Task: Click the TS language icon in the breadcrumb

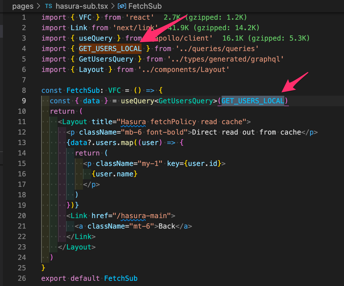Action: click(49, 6)
